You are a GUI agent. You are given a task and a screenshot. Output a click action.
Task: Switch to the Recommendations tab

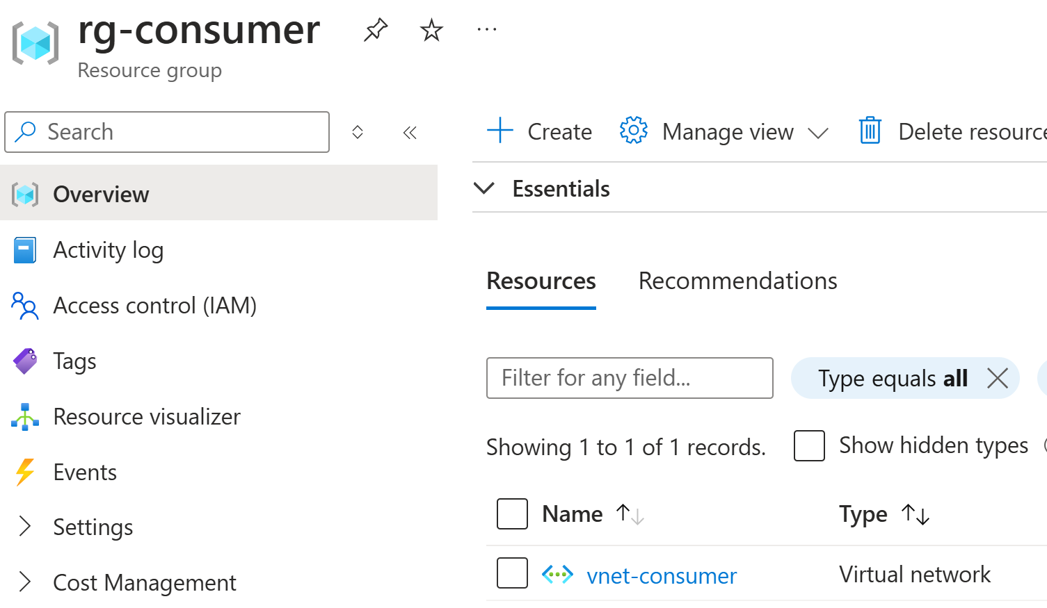[737, 281]
